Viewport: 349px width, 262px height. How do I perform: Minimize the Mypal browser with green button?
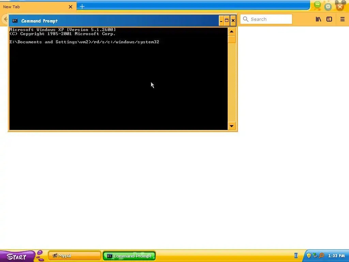tap(317, 5)
